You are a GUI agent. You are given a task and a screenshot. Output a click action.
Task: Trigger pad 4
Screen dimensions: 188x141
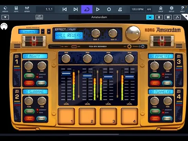coord(130,116)
